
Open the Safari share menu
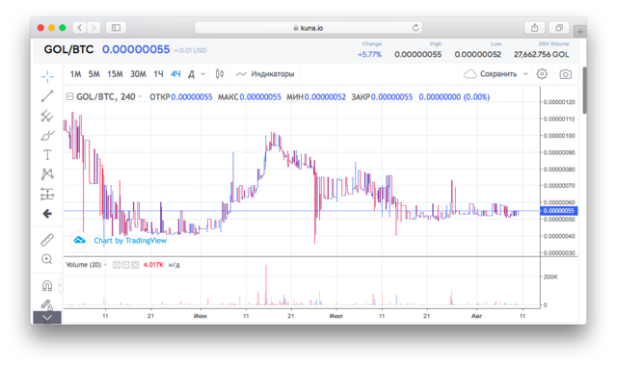[534, 28]
